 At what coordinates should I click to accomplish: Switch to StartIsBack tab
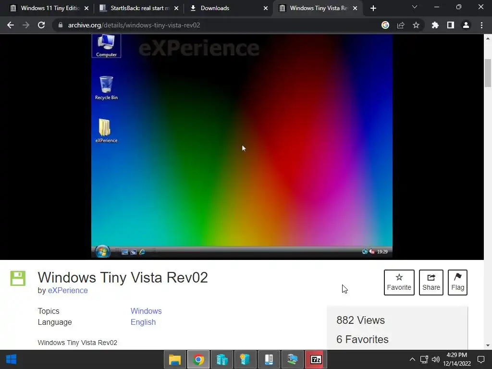tap(140, 8)
